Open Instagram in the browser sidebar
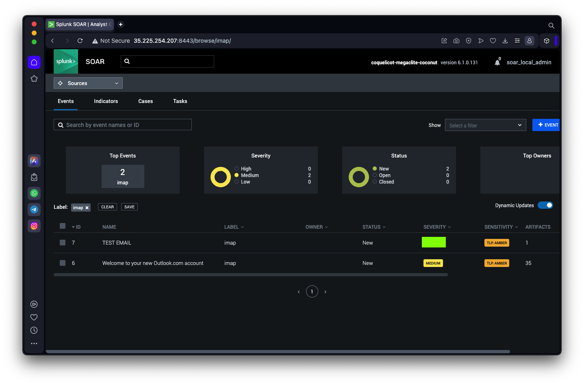This screenshot has height=385, width=584. [x=34, y=226]
